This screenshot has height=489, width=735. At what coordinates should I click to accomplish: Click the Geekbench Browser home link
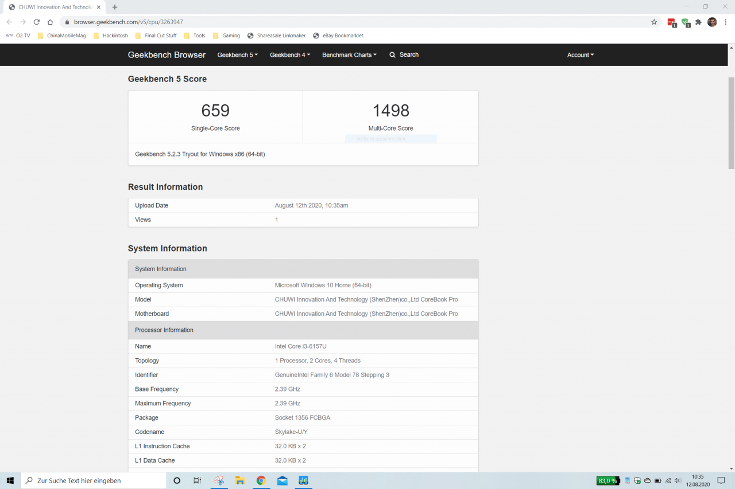pyautogui.click(x=167, y=55)
